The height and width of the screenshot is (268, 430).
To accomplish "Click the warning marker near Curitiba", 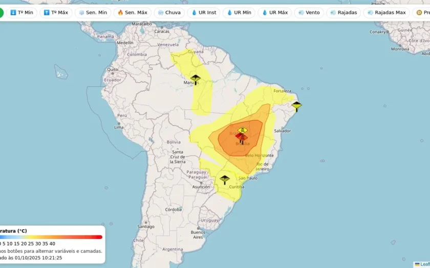I will (225, 179).
